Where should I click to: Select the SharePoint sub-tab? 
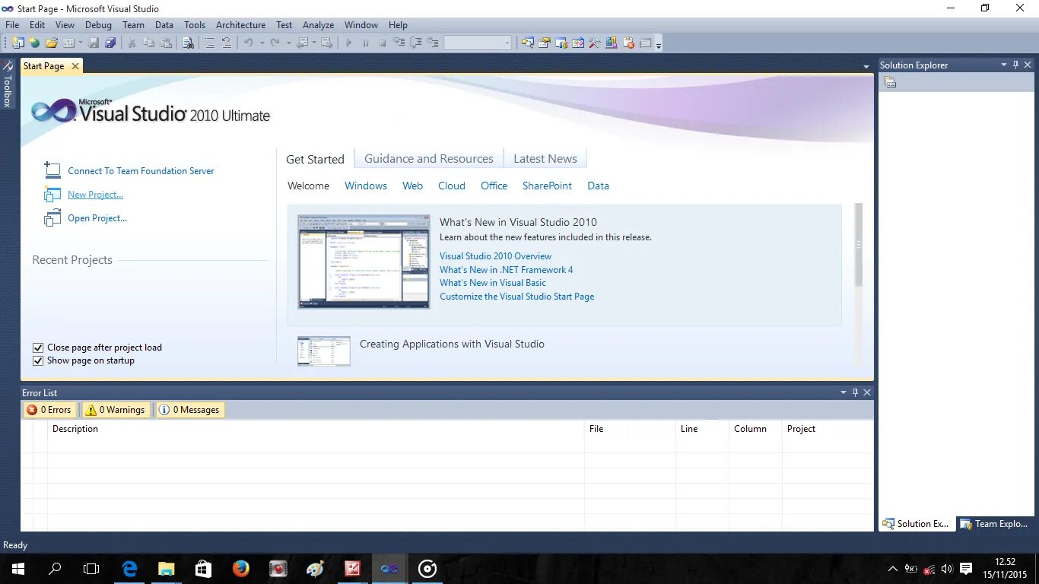547,186
